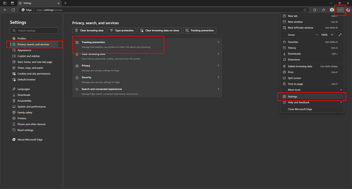Expand the Security row chevron

point(218,77)
